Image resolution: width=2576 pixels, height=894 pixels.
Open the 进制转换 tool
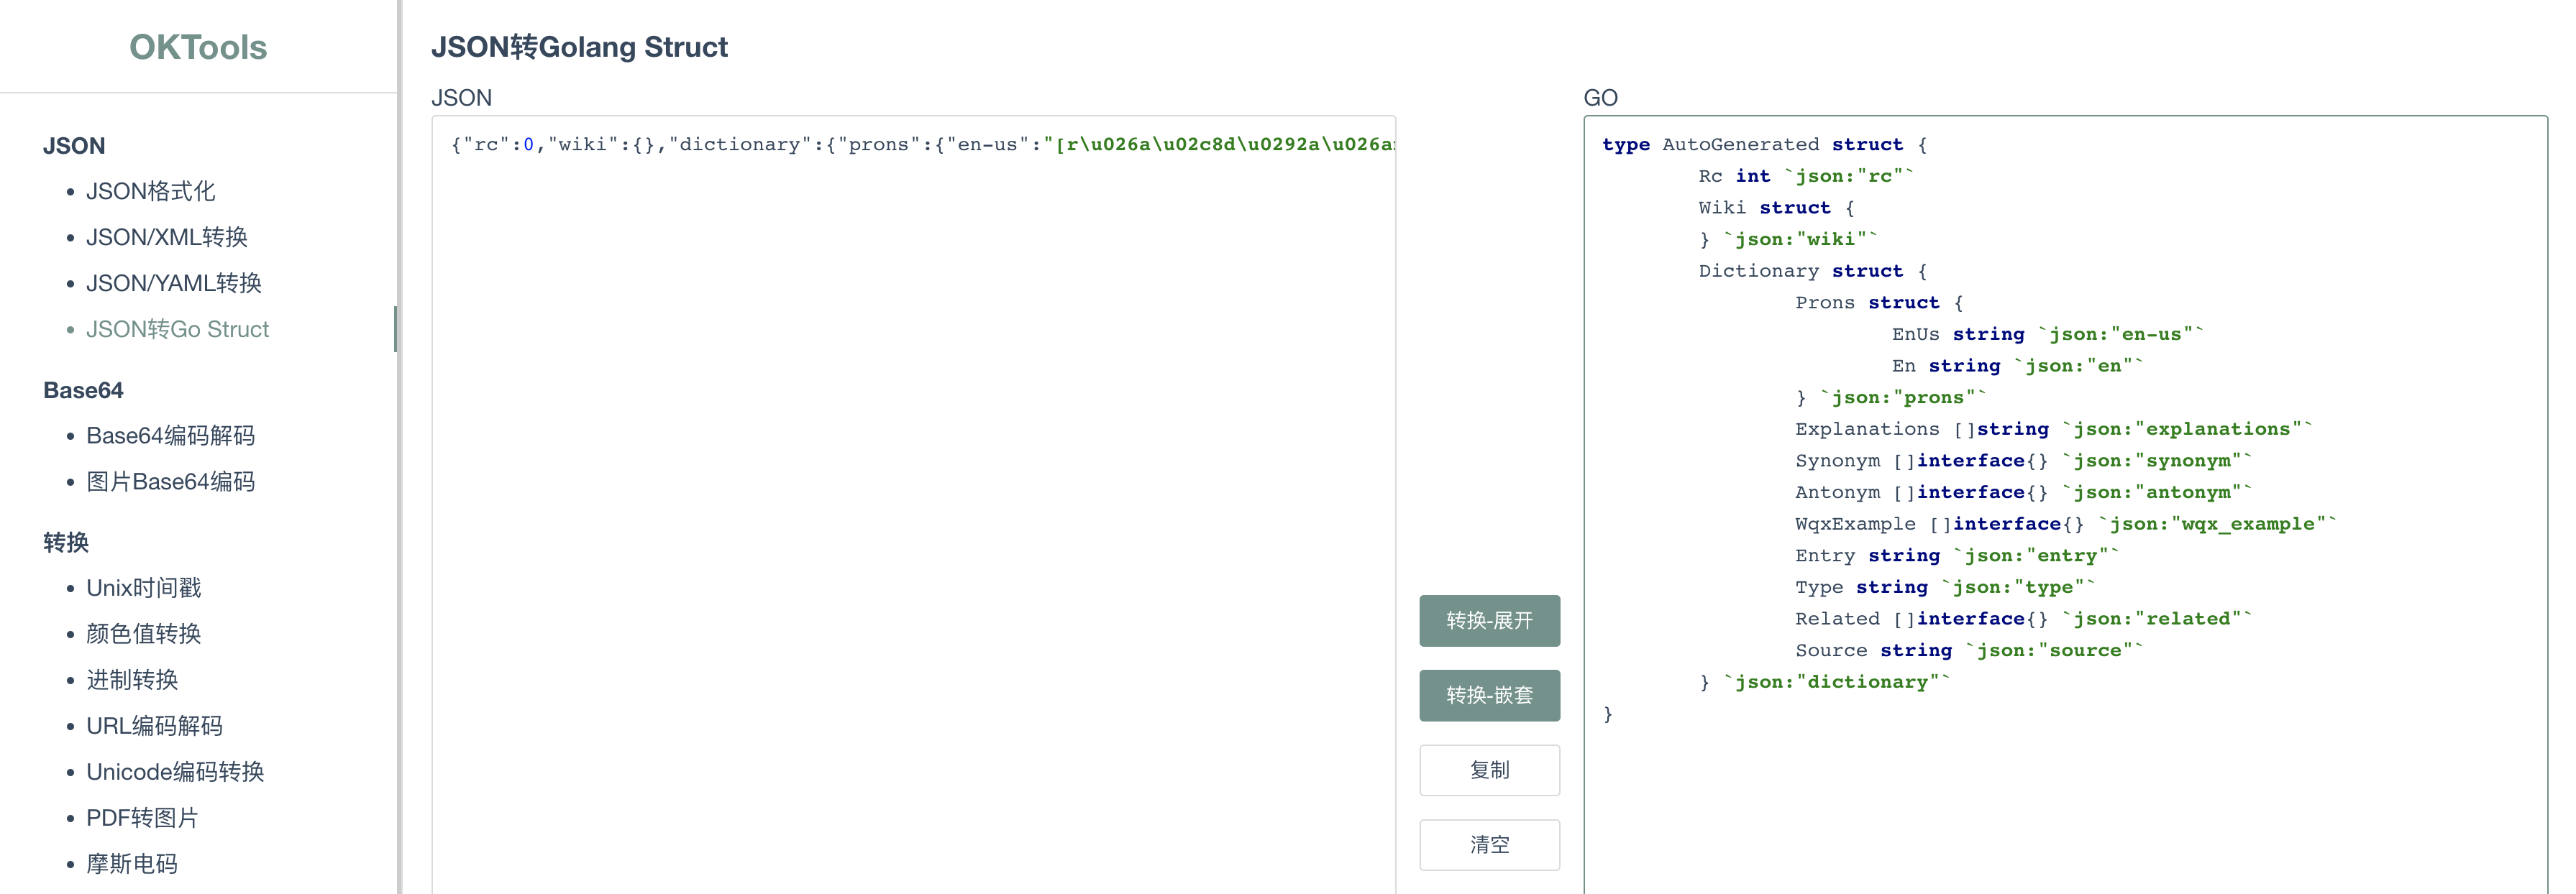click(x=132, y=679)
